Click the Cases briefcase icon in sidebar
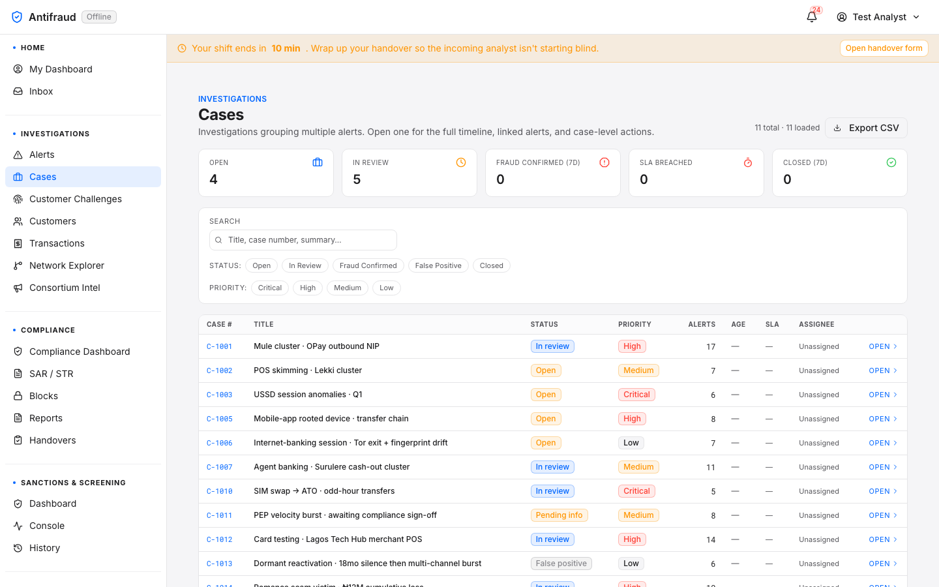The image size is (939, 587). [18, 177]
